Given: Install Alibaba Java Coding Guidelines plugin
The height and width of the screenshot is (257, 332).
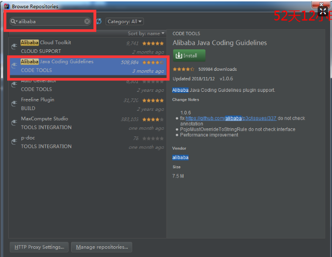Looking at the screenshot, I should (189, 55).
